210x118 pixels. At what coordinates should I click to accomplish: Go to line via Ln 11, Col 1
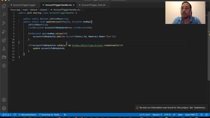tap(145, 115)
